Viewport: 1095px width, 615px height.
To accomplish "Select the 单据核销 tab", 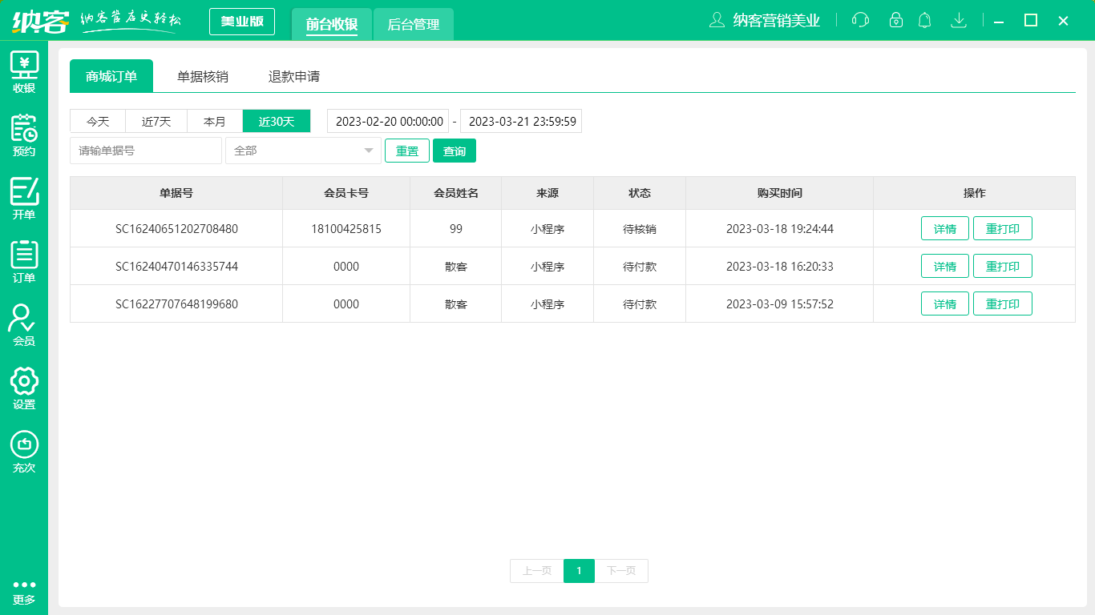I will coord(203,76).
